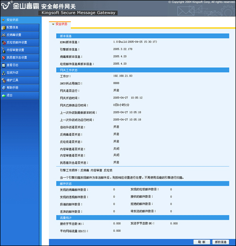Click the uptime value 0日0小时2分
Viewport: 236px width, 246px height.
click(121, 105)
